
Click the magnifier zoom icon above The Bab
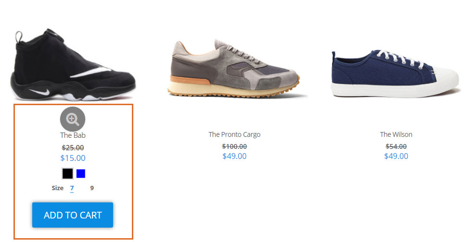[73, 119]
